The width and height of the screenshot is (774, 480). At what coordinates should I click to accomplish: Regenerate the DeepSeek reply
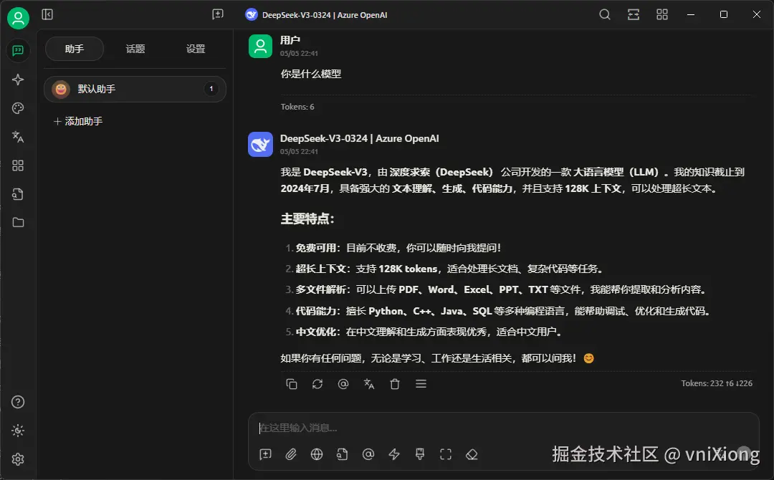[317, 384]
